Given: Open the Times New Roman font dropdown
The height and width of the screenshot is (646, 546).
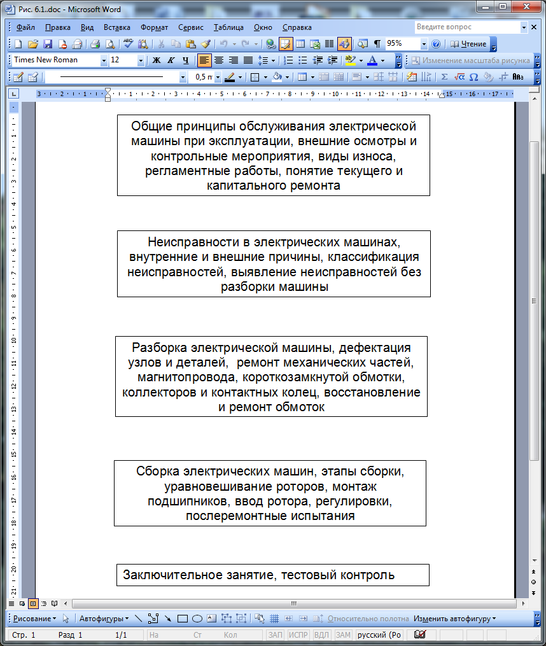Looking at the screenshot, I should coord(104,60).
